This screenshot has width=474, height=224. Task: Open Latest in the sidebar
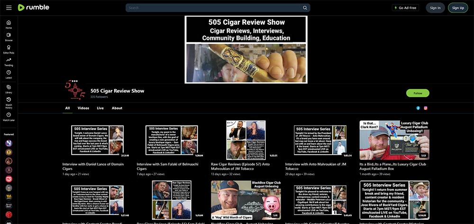[x=9, y=75]
